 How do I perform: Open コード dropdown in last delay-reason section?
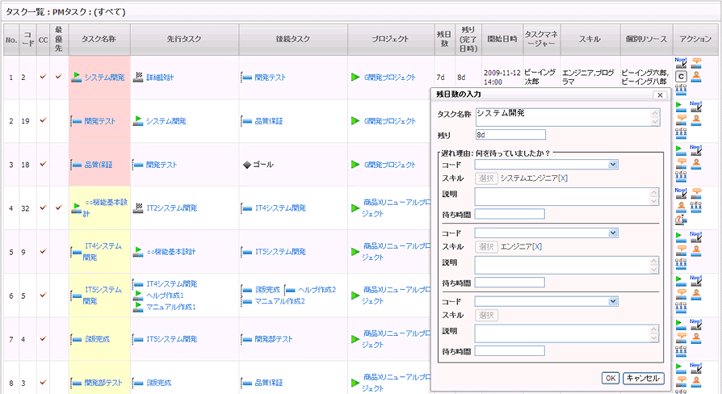(546, 301)
